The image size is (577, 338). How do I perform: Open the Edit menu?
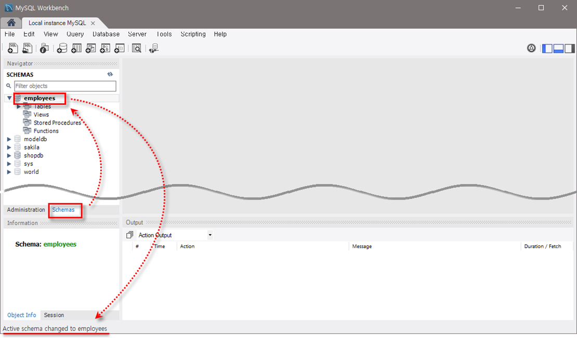29,34
